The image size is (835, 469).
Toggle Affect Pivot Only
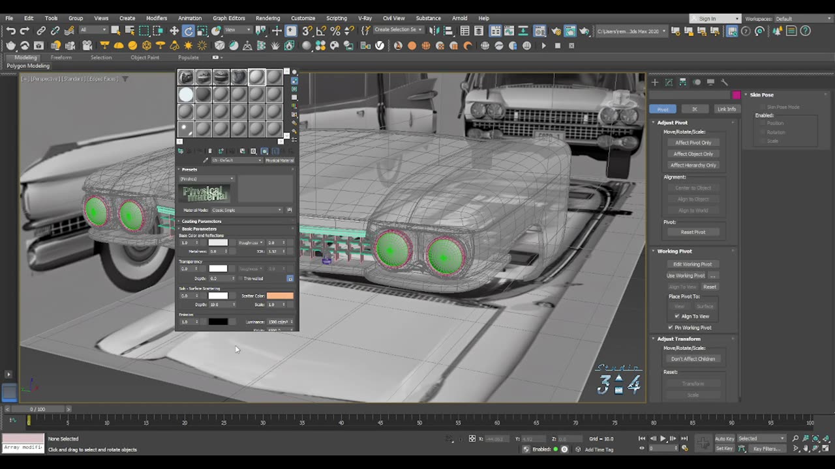click(x=693, y=143)
